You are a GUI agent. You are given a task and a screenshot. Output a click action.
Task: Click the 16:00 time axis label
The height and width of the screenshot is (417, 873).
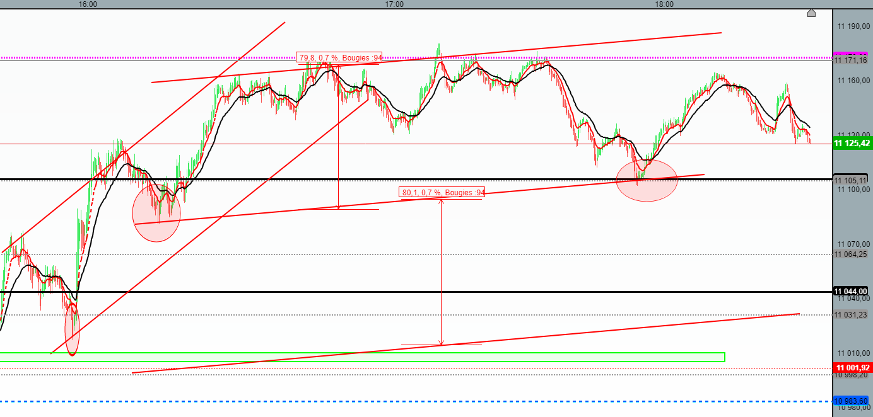coord(88,4)
